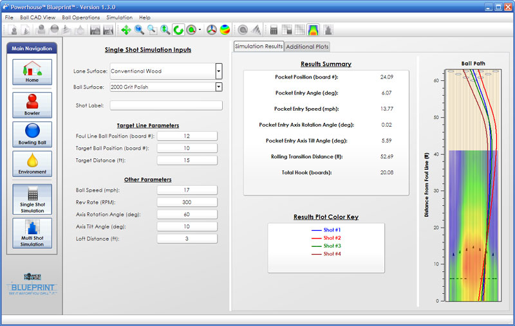
Task: Click the grayed person silhouette toolbar icon
Action: [41, 30]
